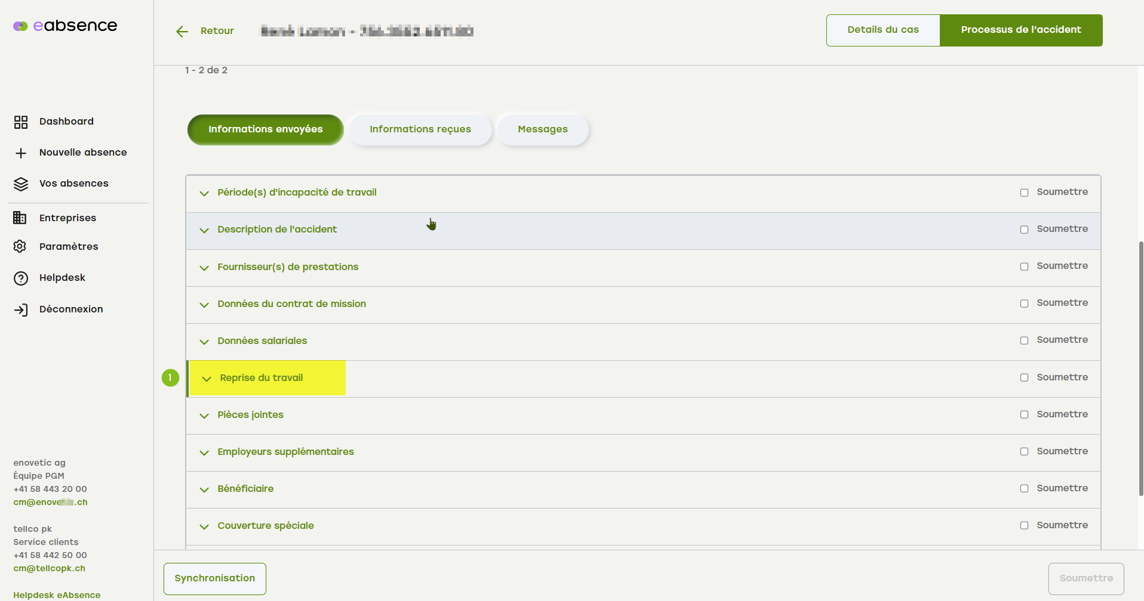The height and width of the screenshot is (601, 1144).
Task: Expand Données salariales section chevron
Action: (x=204, y=342)
